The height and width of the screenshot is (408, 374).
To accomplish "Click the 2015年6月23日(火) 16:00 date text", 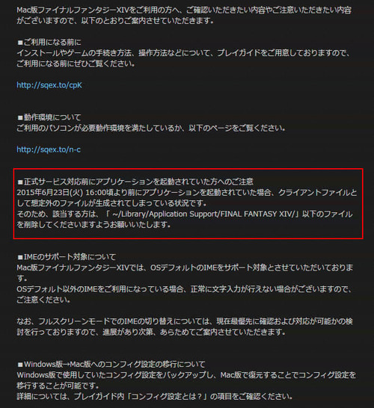I will pyautogui.click(x=62, y=193).
